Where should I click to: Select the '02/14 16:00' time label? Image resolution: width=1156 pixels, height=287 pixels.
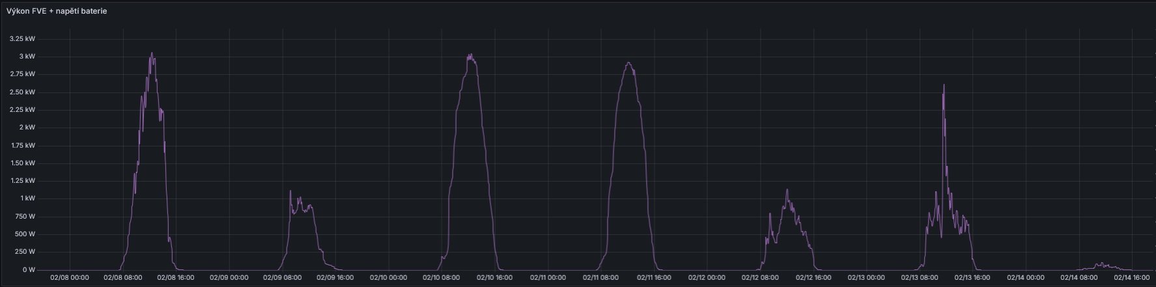[1133, 277]
